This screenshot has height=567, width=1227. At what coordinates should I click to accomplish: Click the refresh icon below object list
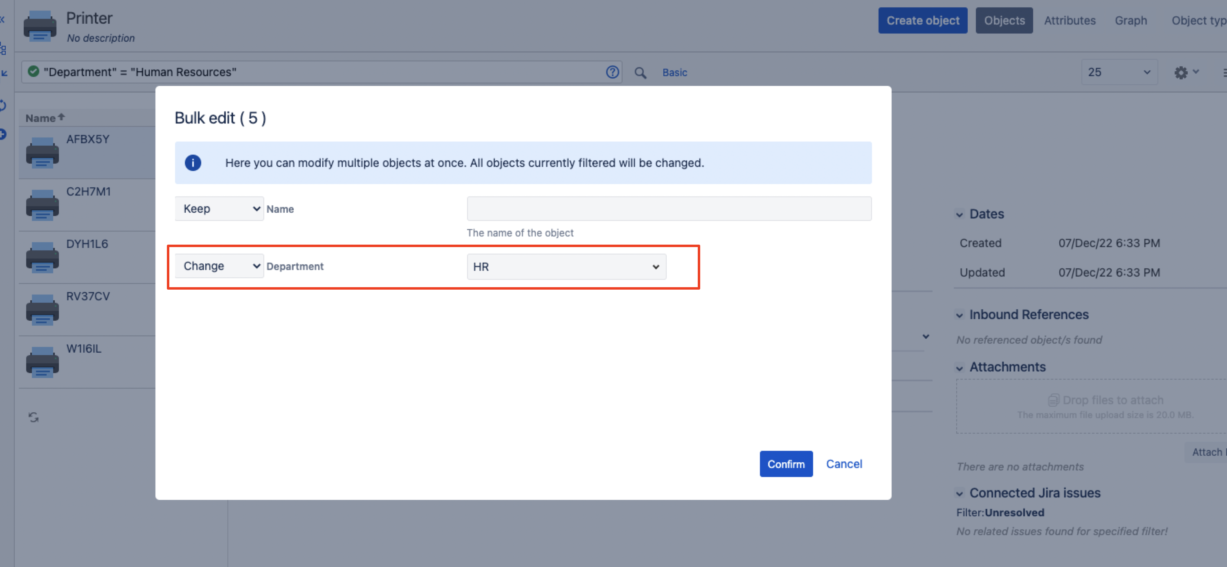[34, 417]
